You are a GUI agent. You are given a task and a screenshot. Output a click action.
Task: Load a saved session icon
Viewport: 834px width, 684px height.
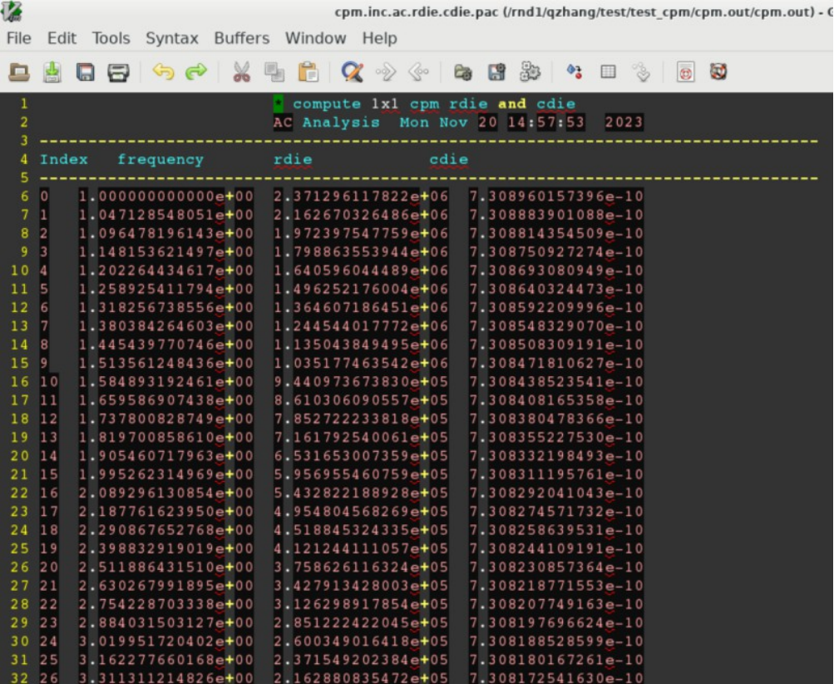[x=463, y=72]
